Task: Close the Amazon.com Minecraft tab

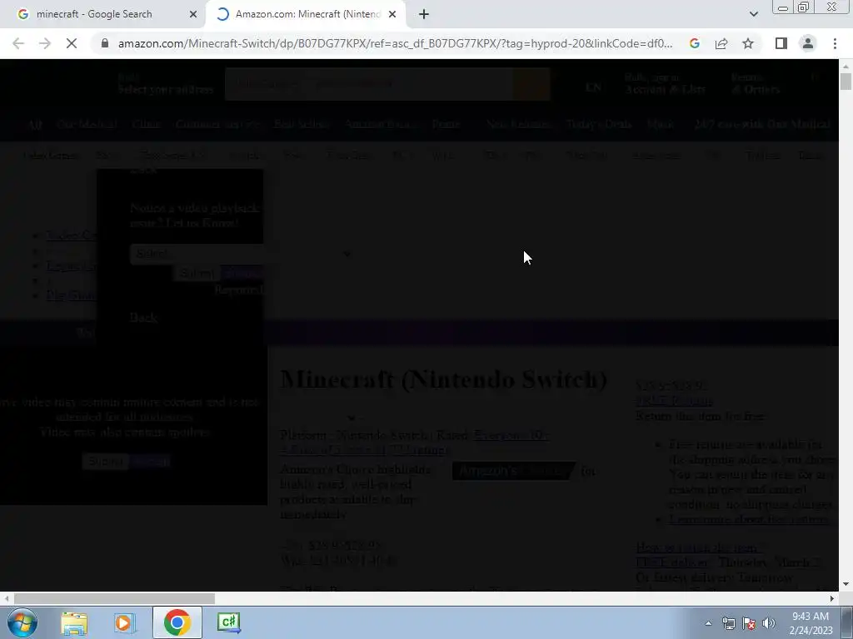Action: click(392, 14)
